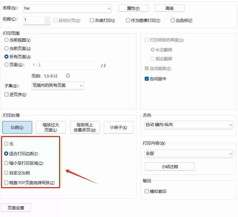Disable 自动居中 auto center
The image size is (238, 217).
click(147, 79)
